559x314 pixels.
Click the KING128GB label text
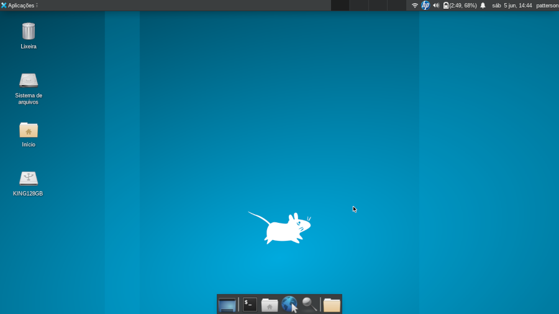[x=28, y=194]
